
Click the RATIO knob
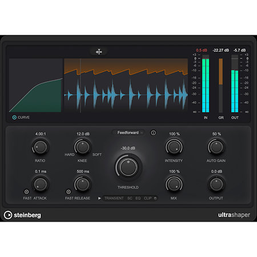pos(41,147)
